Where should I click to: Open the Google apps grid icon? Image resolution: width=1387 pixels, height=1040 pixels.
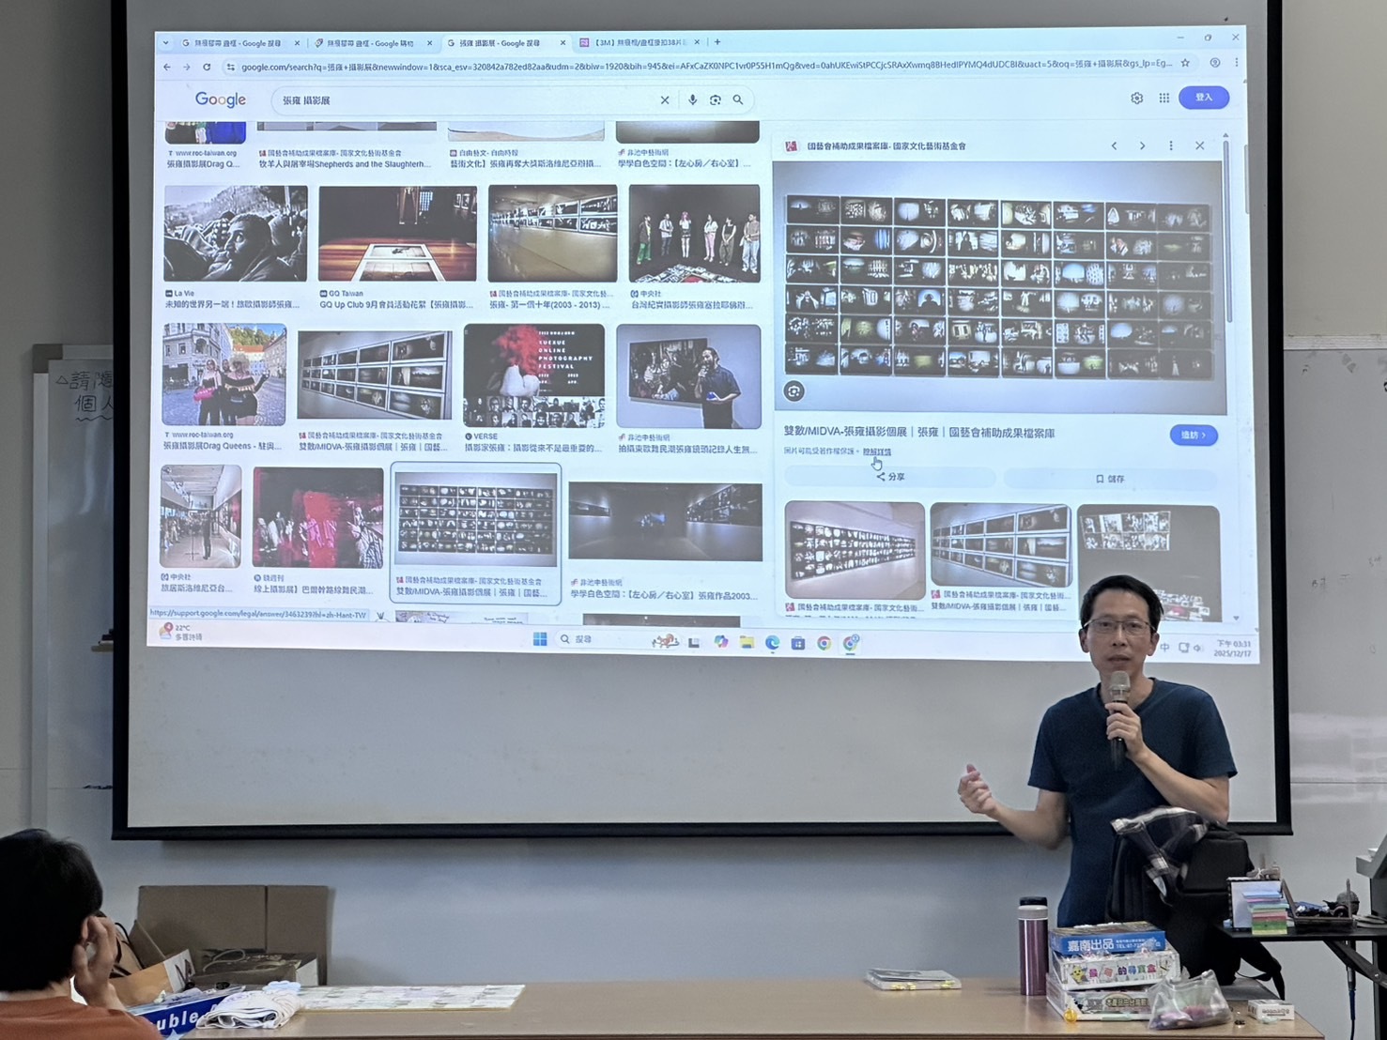pyautogui.click(x=1164, y=98)
